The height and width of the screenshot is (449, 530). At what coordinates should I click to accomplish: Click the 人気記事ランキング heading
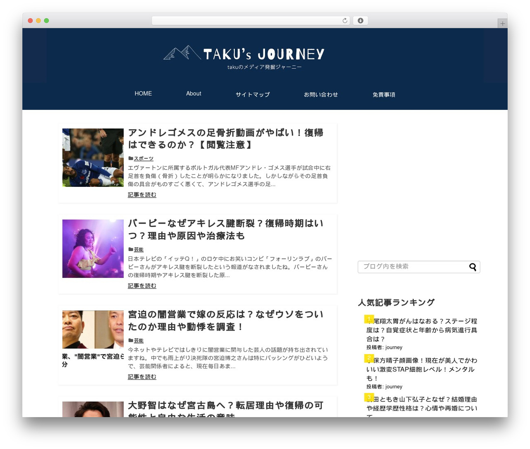[396, 303]
